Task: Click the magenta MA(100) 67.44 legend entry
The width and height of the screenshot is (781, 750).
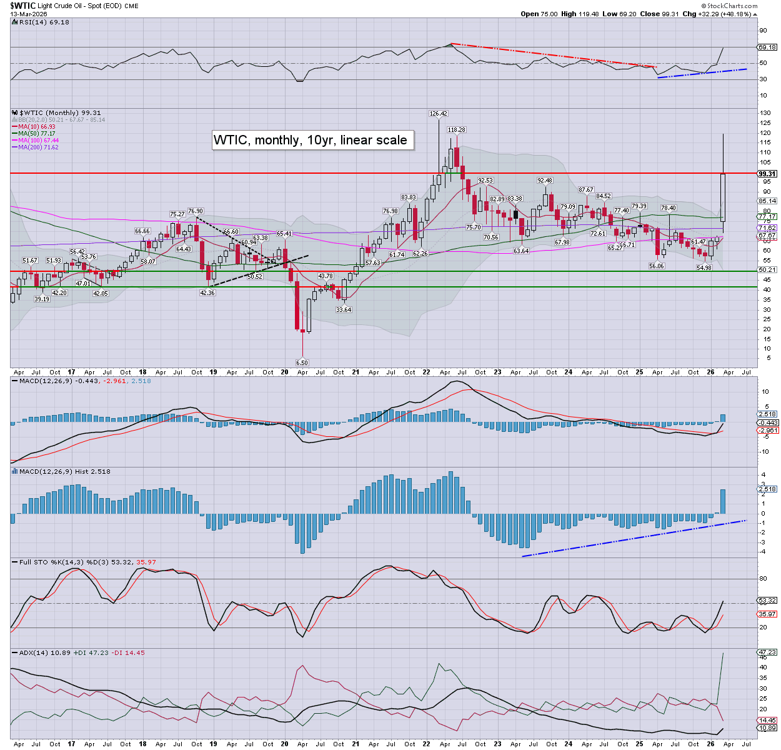Action: coord(37,141)
